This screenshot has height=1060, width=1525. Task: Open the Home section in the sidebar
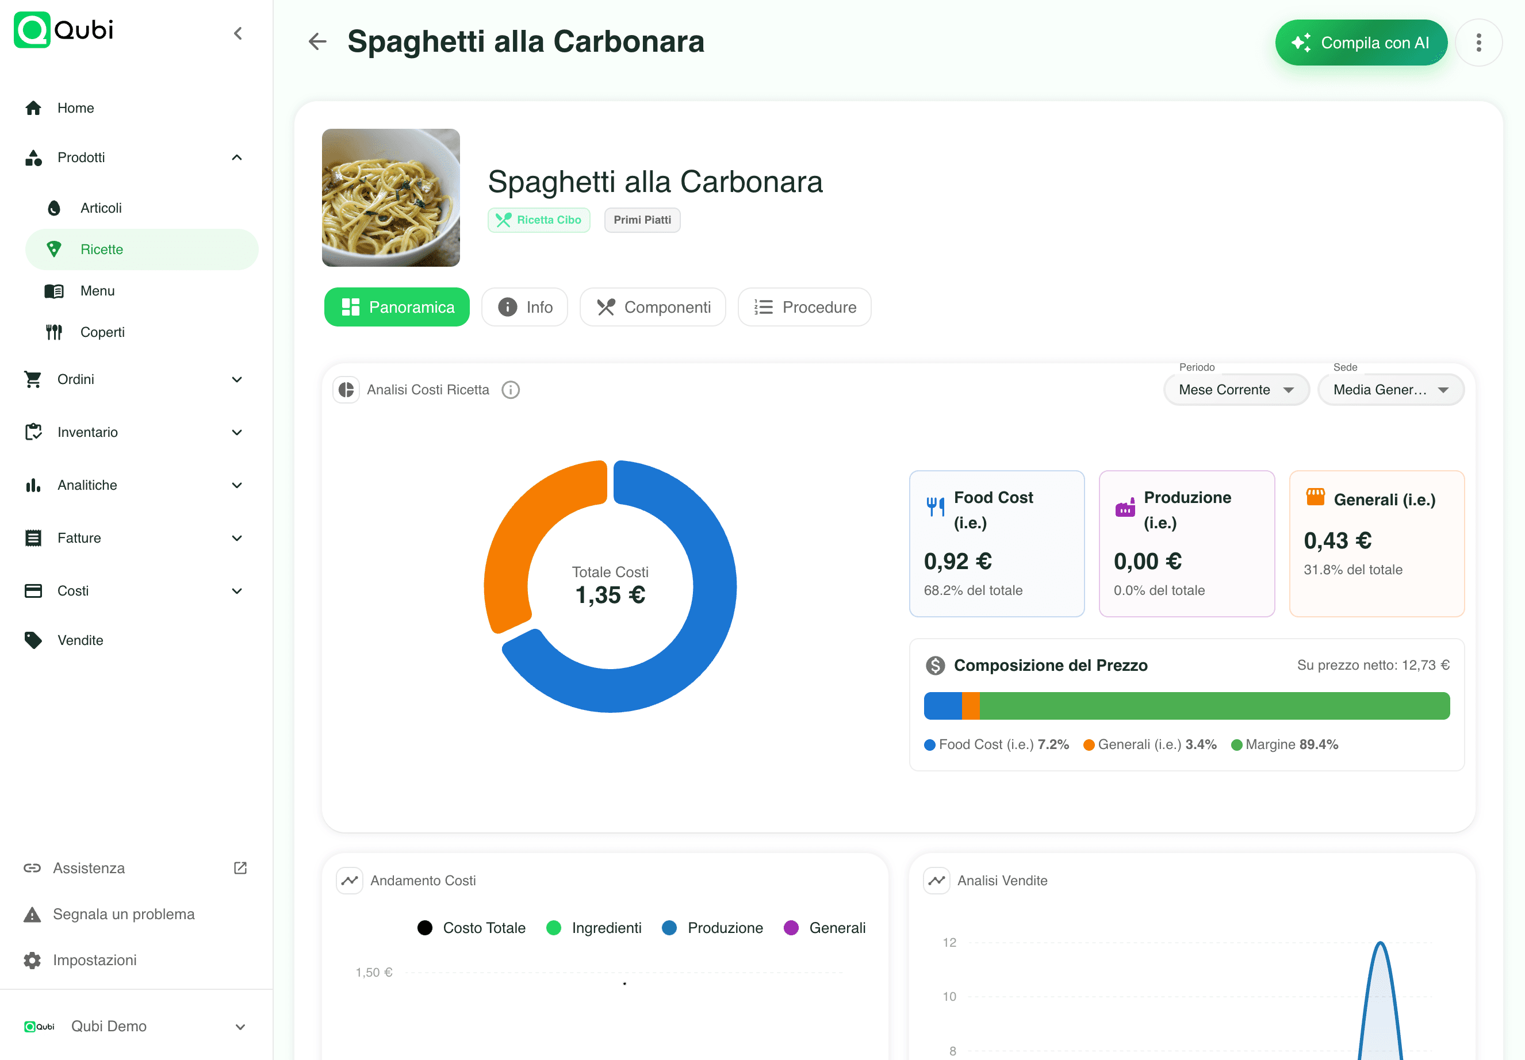pos(75,107)
